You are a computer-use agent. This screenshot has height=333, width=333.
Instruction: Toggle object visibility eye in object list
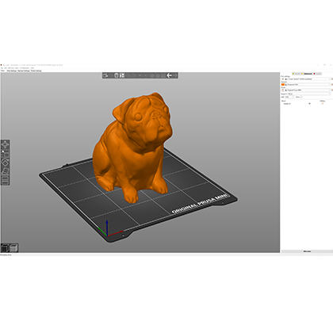309,104
